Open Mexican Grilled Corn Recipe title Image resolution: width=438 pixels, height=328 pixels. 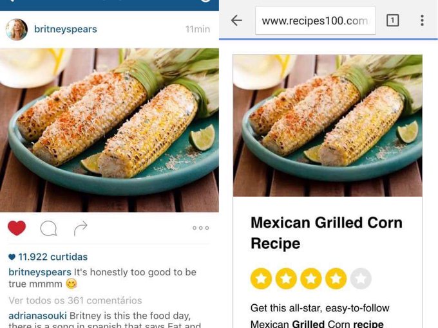(327, 233)
